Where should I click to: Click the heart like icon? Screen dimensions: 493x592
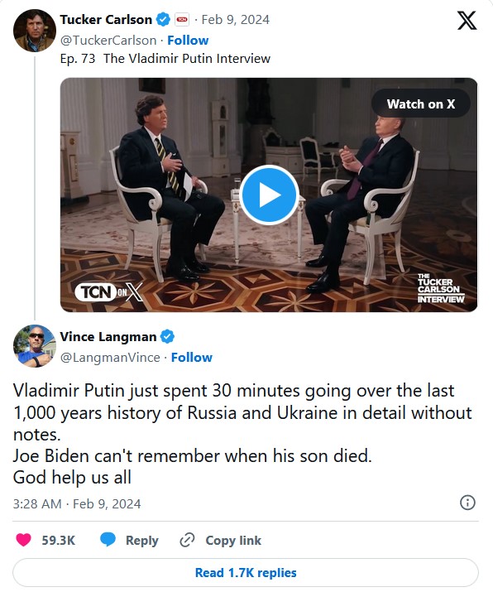coord(23,540)
